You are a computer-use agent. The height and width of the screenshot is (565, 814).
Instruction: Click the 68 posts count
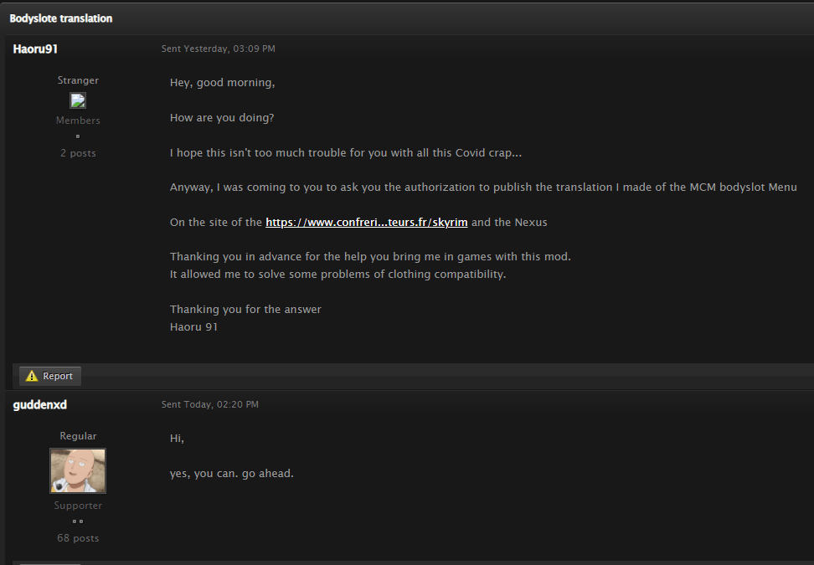pos(78,538)
